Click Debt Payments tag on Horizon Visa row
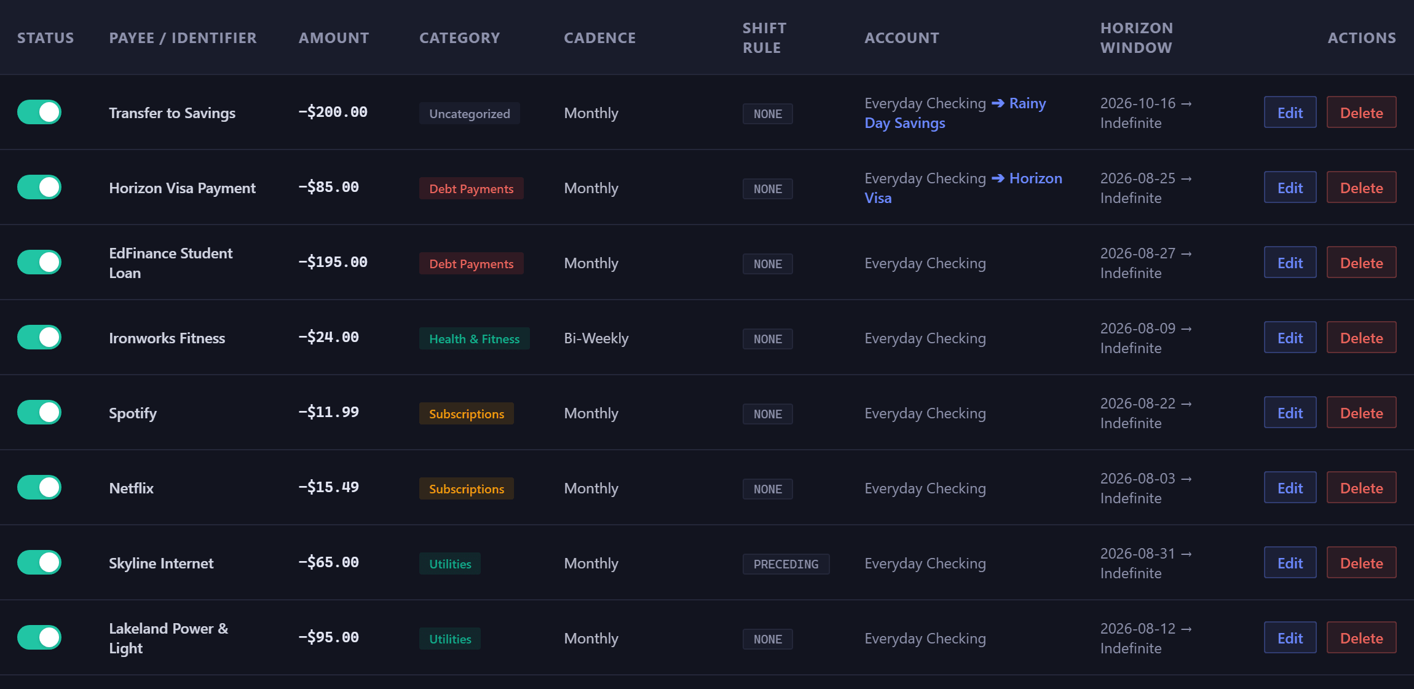Viewport: 1414px width, 689px height. point(472,188)
